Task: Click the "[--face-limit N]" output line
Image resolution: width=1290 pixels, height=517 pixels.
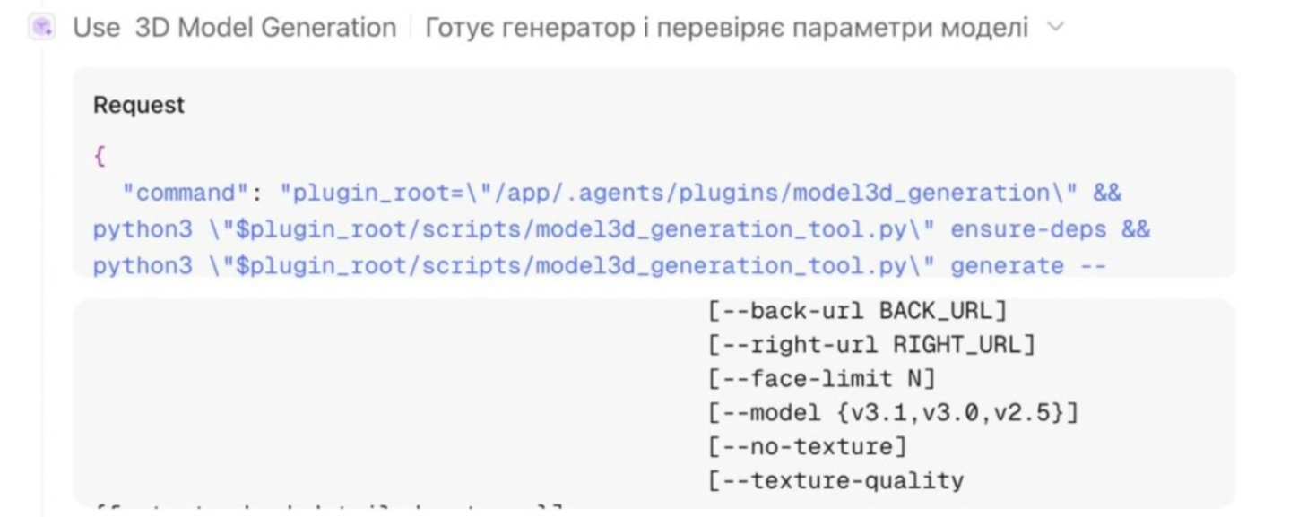Action: click(x=821, y=379)
